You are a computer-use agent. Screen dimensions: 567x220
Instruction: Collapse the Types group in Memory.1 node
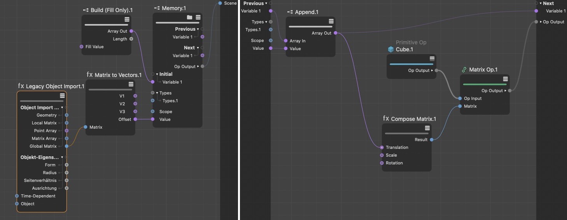click(157, 93)
